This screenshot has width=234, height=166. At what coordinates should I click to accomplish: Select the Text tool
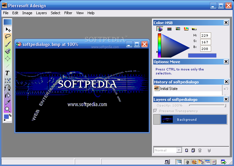pyautogui.click(x=8, y=73)
